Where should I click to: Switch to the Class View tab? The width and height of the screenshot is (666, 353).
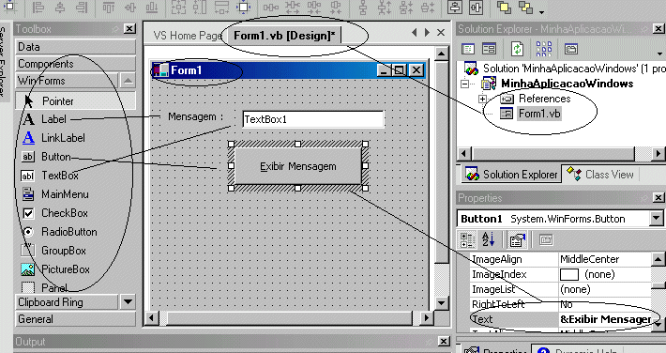(600, 175)
